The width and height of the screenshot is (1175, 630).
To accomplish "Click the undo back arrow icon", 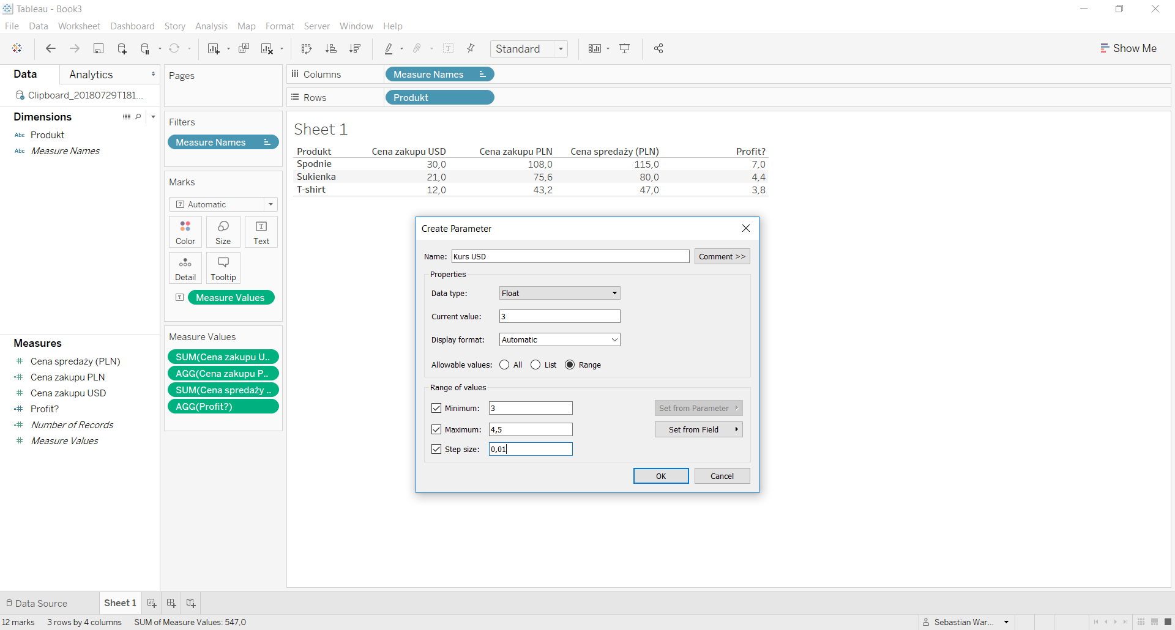I will [51, 49].
